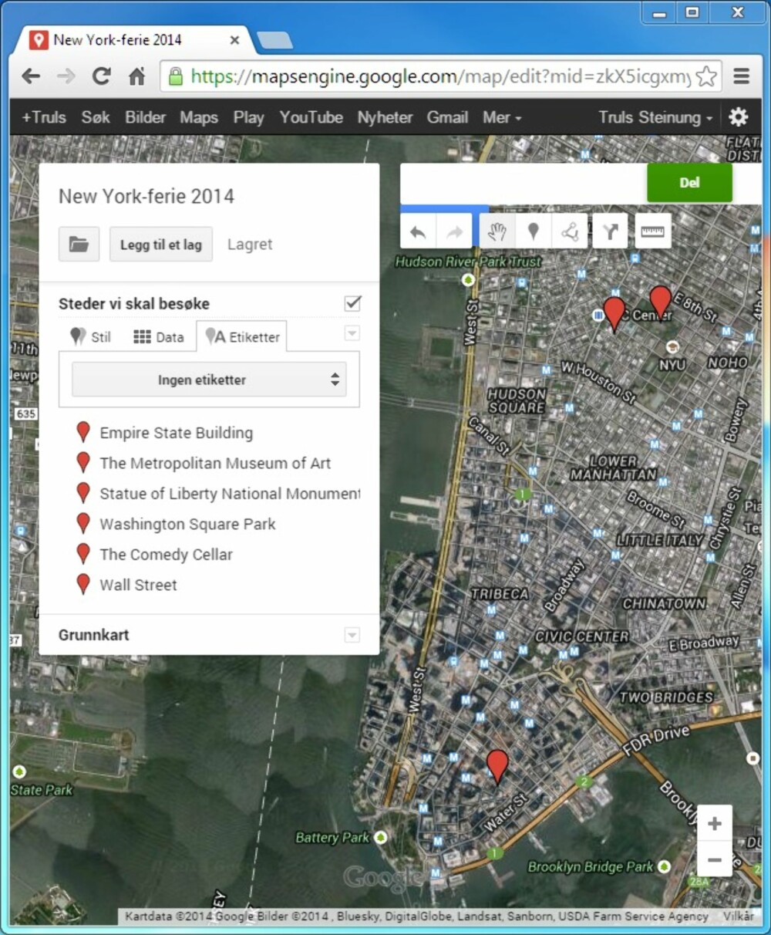Reload the page
Image resolution: width=771 pixels, height=935 pixels.
click(101, 76)
